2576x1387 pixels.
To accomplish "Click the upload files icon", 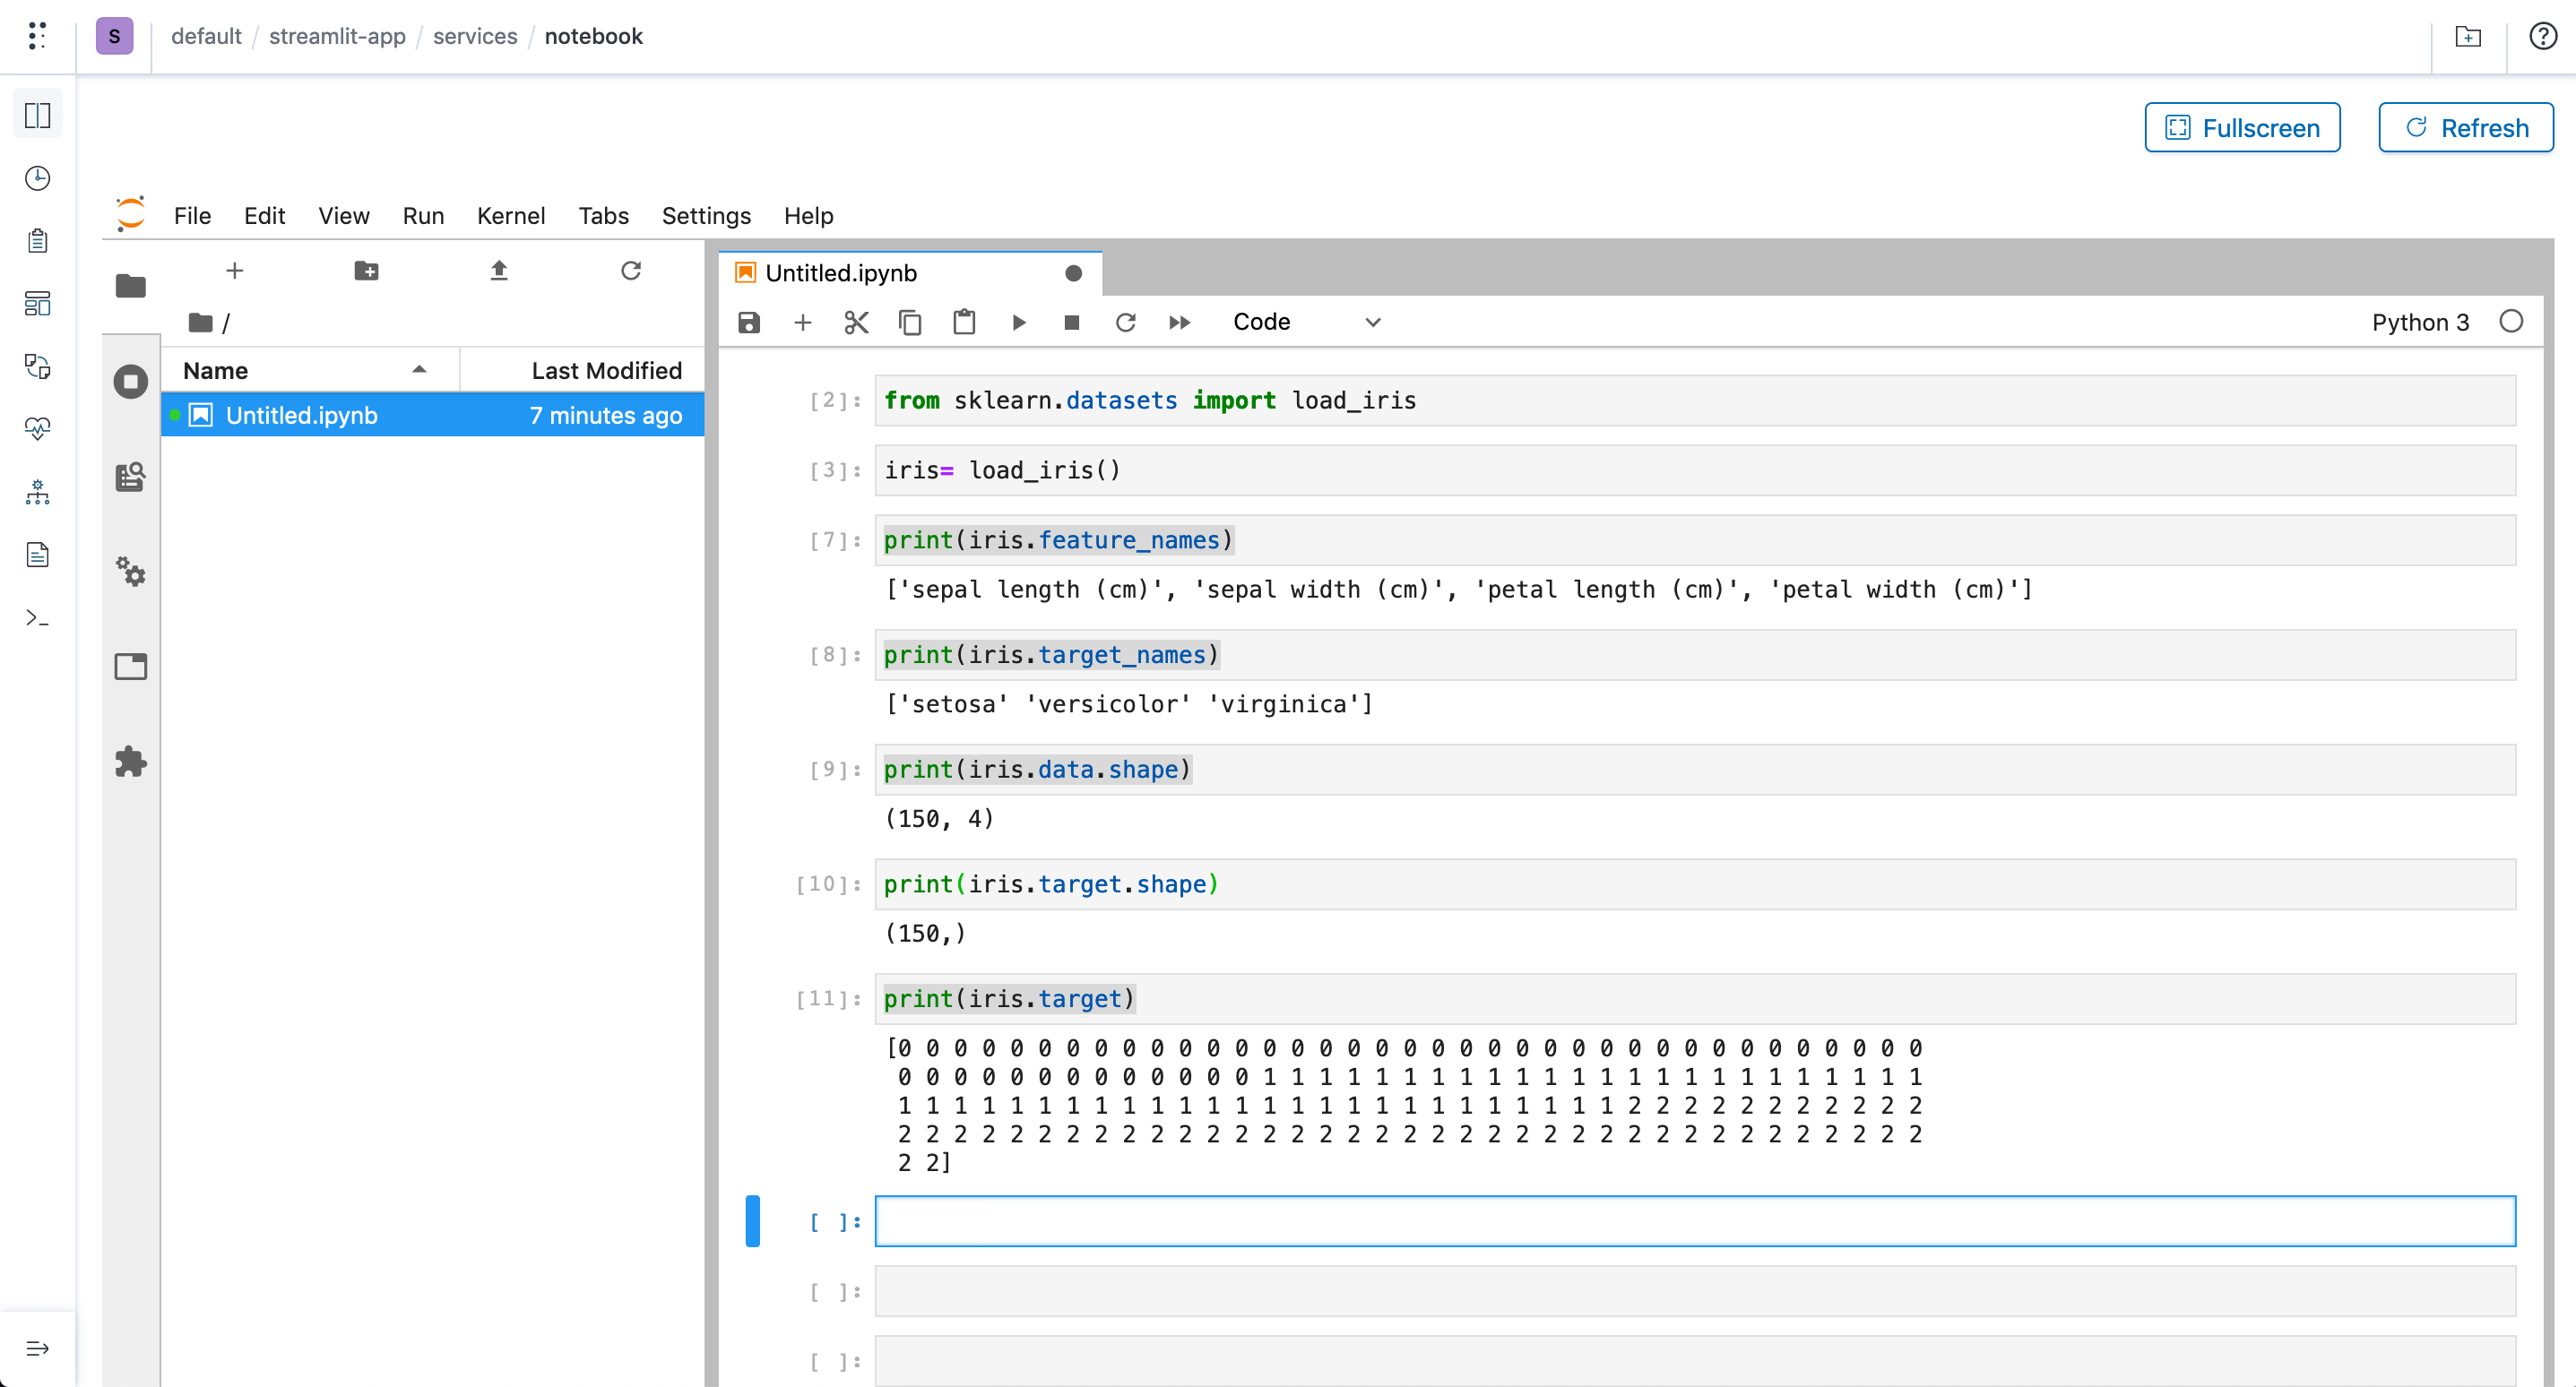I will point(499,270).
